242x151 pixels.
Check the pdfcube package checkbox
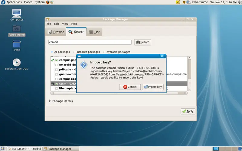[x=57, y=70]
